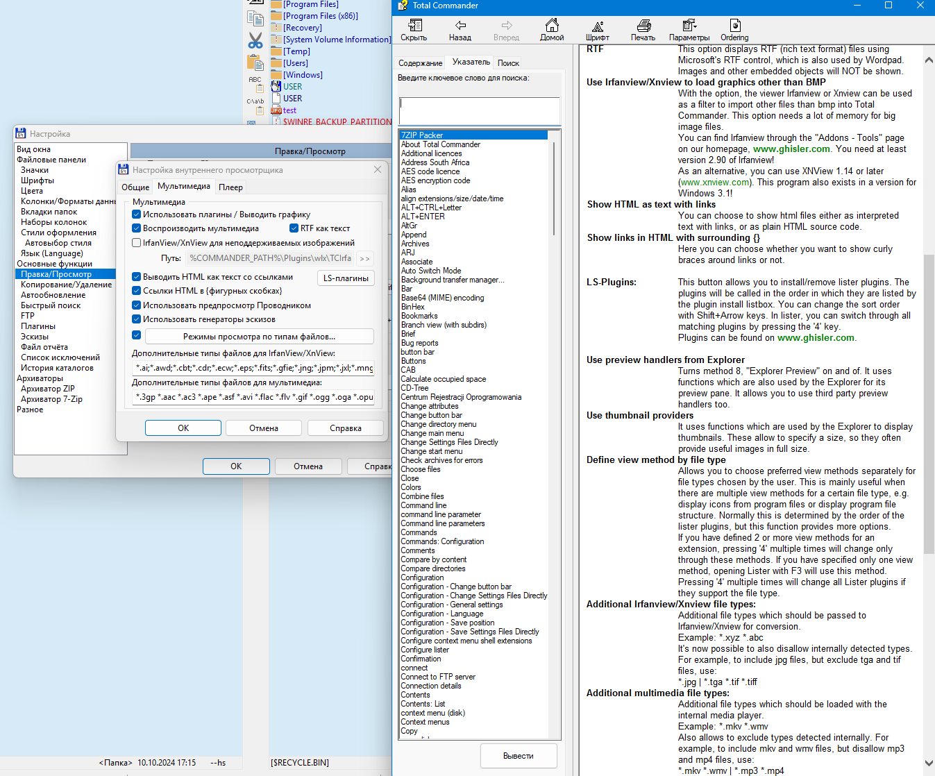Click the plugin path input field
The width and height of the screenshot is (935, 776).
click(271, 258)
